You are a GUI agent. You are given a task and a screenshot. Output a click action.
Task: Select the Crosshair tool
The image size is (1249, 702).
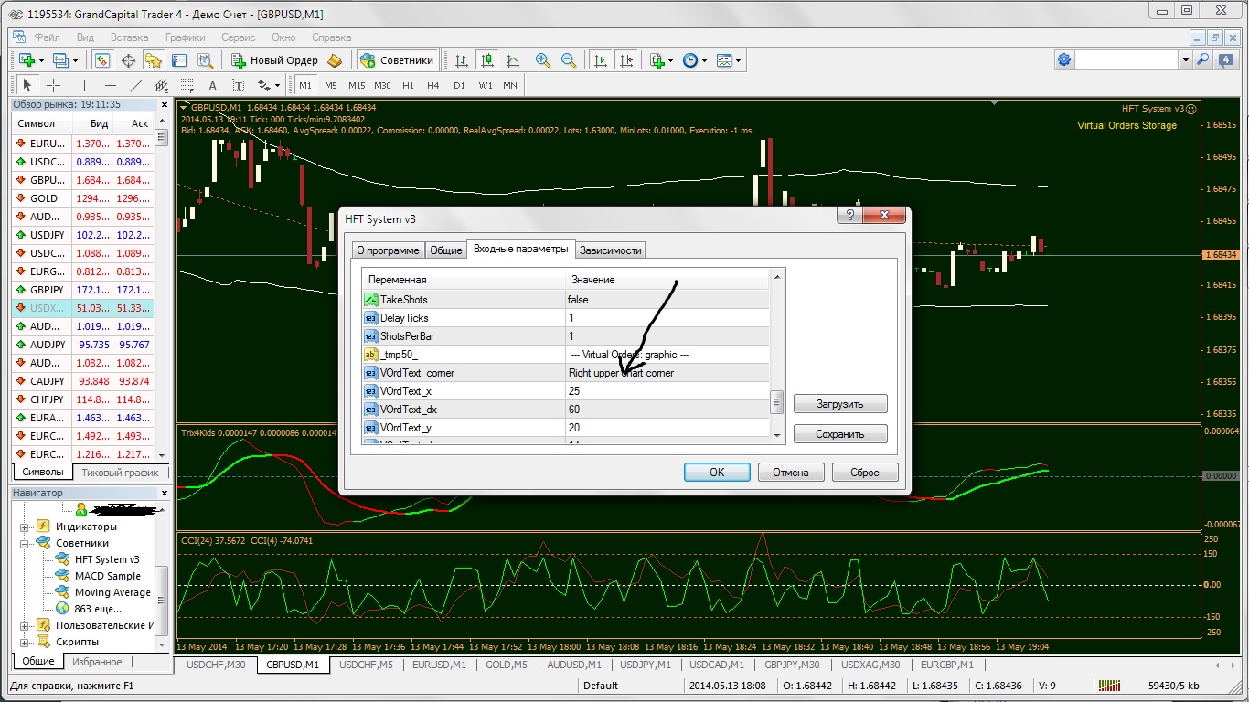(x=54, y=85)
